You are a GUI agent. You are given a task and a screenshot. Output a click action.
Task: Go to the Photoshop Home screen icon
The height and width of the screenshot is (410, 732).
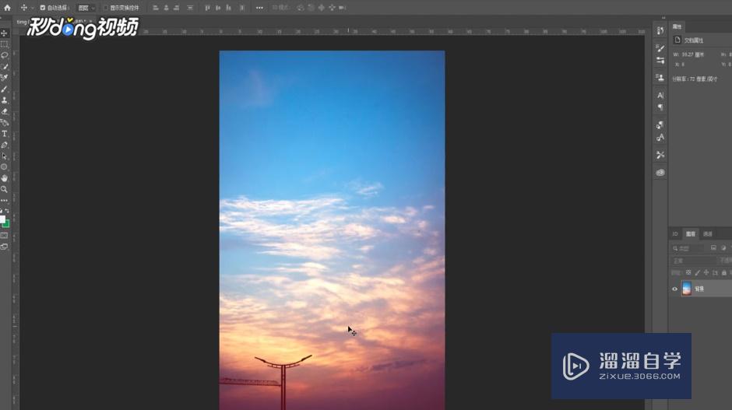[7, 8]
